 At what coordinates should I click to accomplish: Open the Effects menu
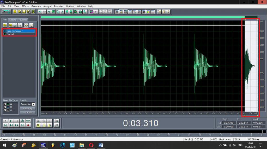(25, 6)
